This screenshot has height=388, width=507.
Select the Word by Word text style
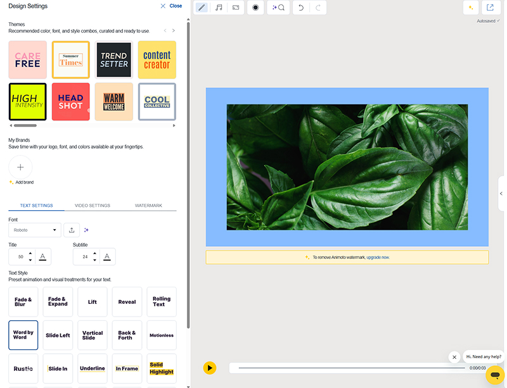coord(23,335)
